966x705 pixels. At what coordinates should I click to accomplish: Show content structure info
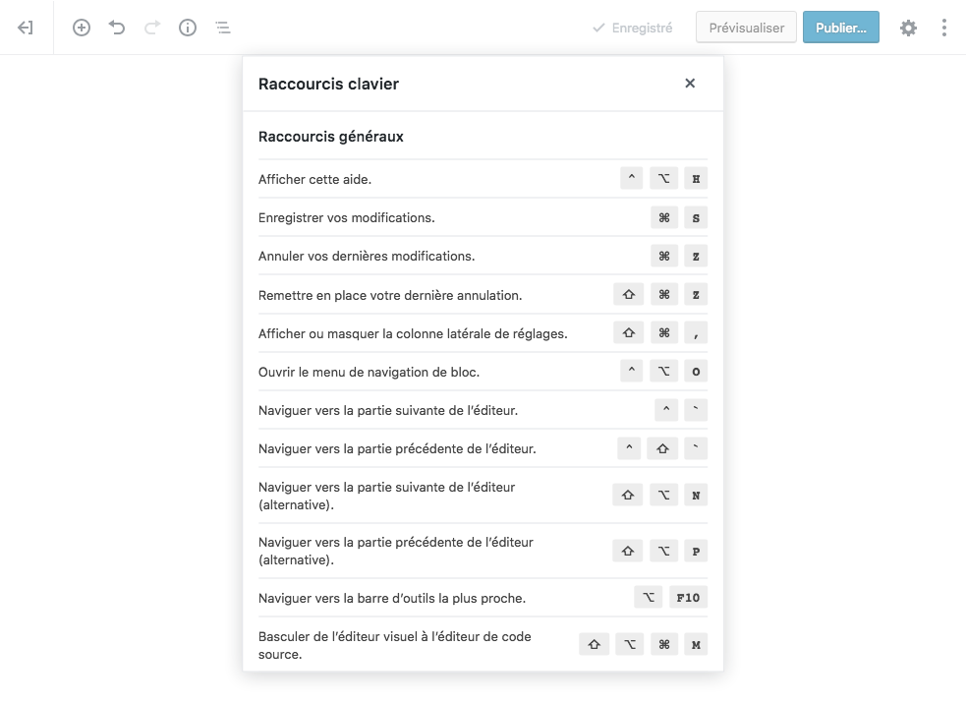point(188,28)
